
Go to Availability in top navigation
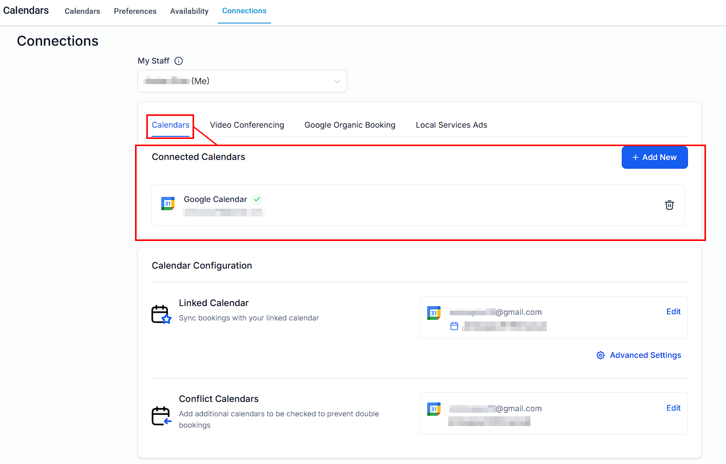click(189, 11)
